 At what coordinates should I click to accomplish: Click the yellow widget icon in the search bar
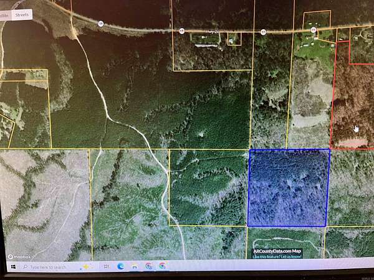[85, 267]
